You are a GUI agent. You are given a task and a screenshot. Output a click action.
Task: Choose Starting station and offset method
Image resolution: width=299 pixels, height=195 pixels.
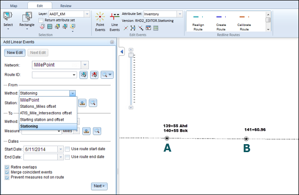coord(48,120)
